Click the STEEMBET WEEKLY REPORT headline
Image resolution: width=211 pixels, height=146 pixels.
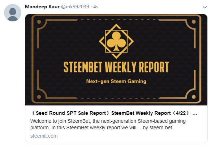tap(116, 67)
